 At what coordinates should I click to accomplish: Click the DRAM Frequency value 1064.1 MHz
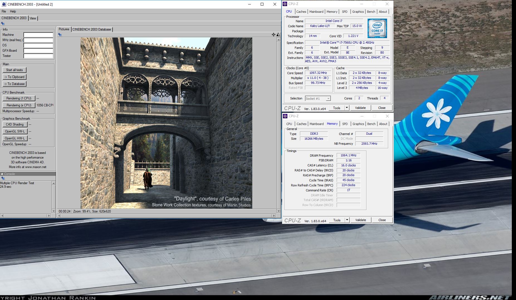click(x=348, y=155)
